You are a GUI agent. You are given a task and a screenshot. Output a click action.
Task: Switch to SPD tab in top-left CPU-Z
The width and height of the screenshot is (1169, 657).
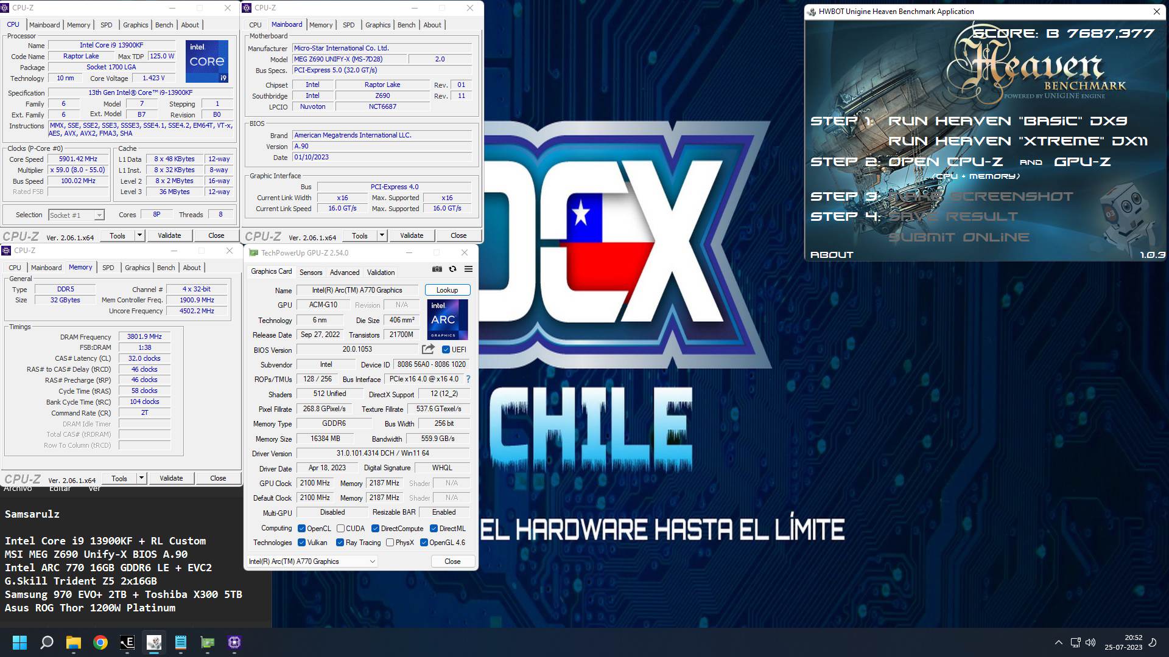tap(107, 25)
